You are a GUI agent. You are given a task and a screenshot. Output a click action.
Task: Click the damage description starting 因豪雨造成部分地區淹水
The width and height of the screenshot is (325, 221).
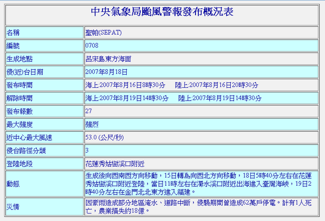(199, 207)
